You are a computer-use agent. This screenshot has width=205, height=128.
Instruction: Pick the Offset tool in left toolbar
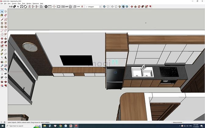pos(5,46)
